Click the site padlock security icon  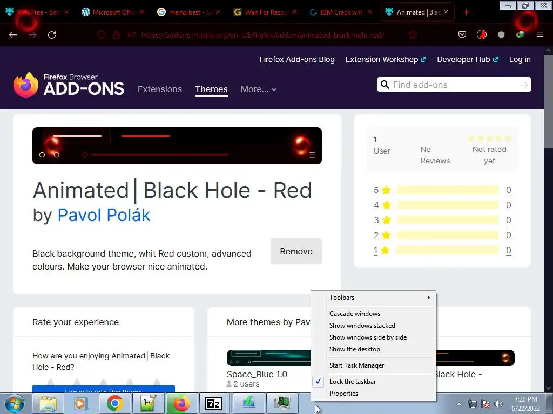click(117, 35)
